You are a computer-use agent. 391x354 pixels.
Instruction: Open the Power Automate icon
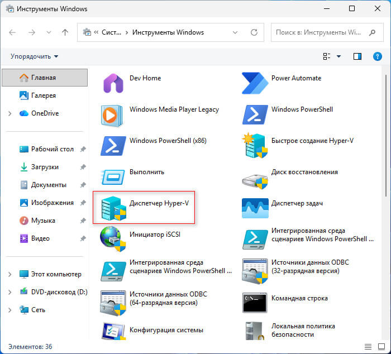click(x=255, y=83)
